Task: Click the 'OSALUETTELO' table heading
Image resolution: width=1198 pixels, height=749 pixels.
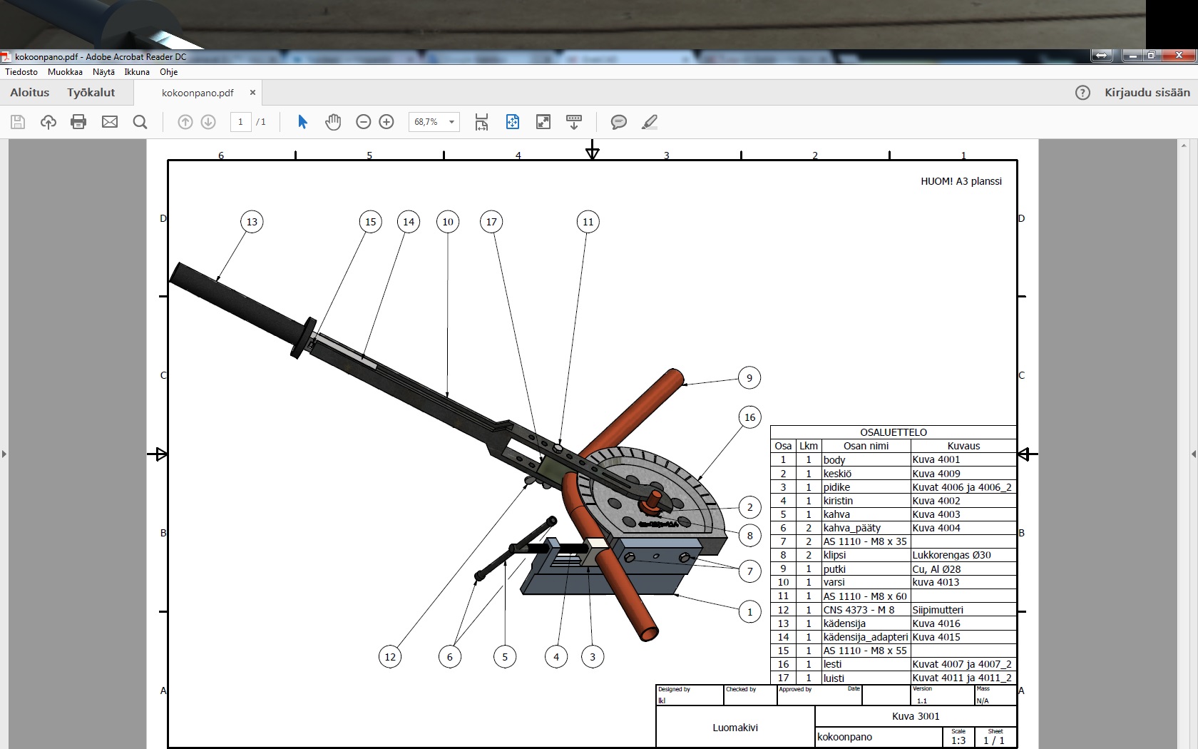Action: coord(894,432)
